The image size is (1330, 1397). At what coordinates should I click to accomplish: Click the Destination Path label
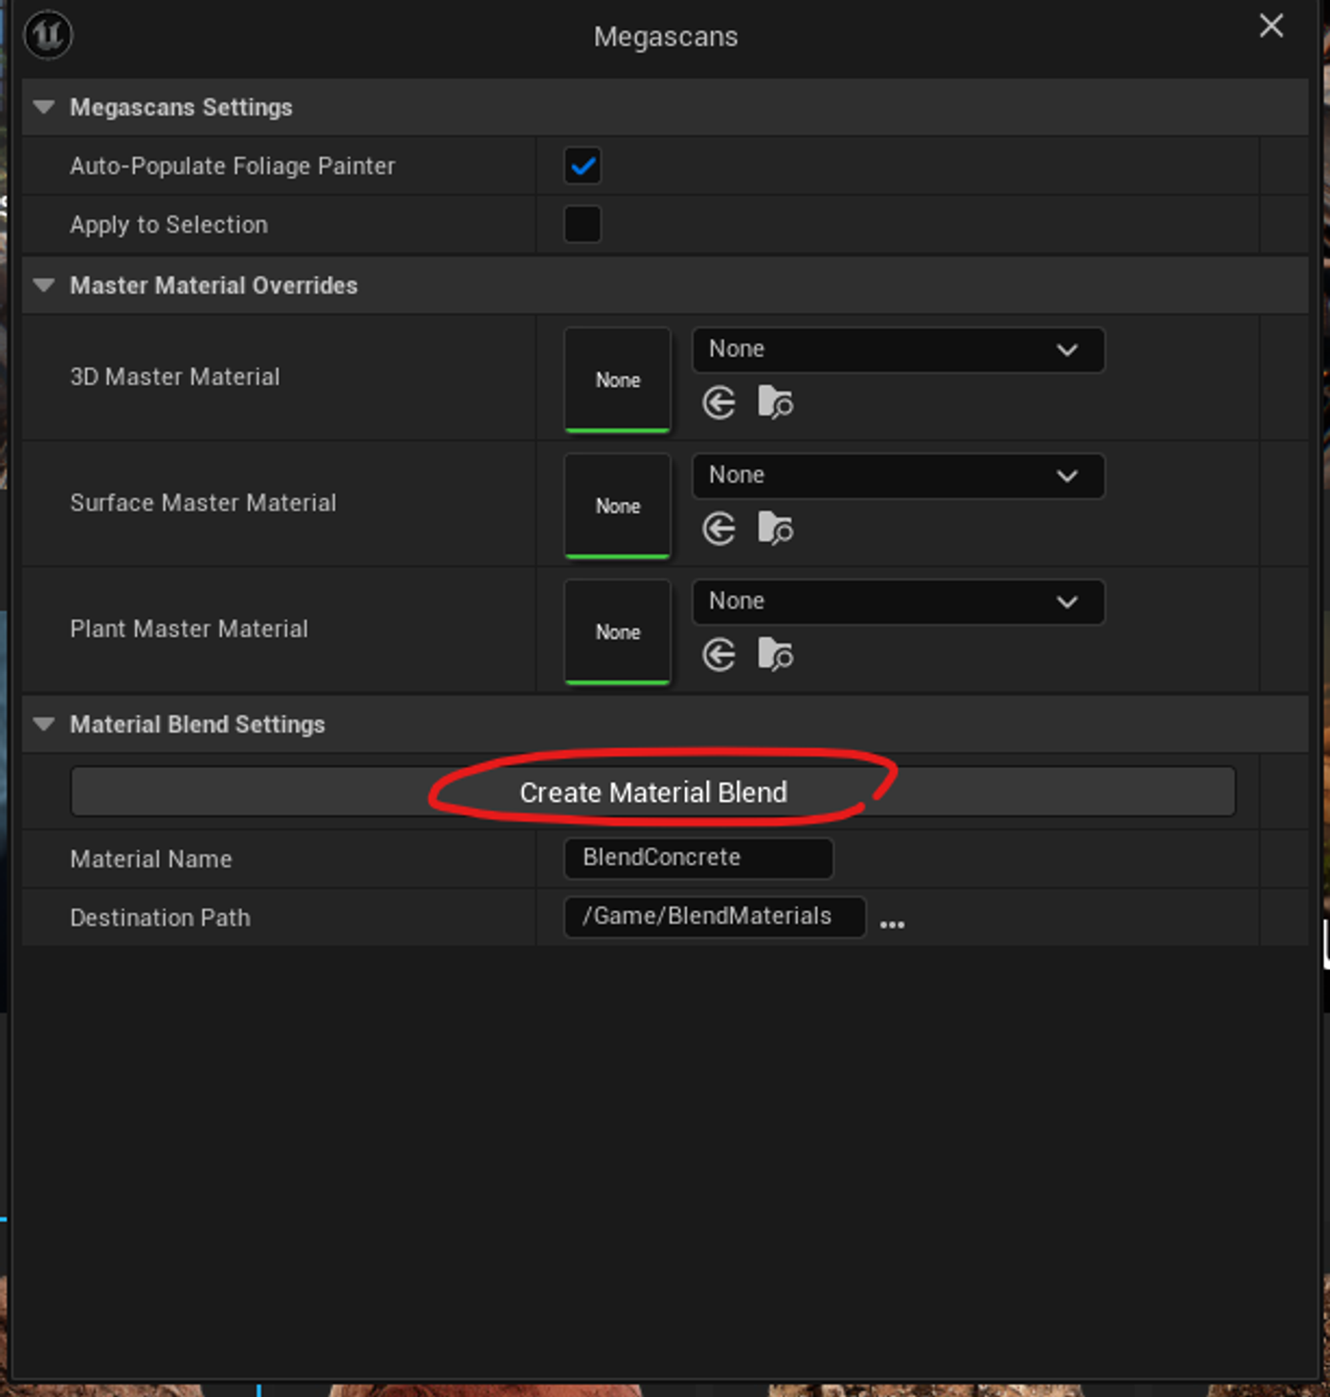(x=160, y=917)
